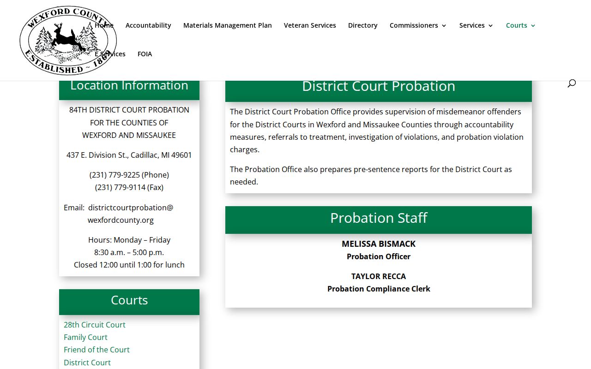Open the E-Services menu item
Image resolution: width=591 pixels, height=369 pixels.
[x=110, y=54]
